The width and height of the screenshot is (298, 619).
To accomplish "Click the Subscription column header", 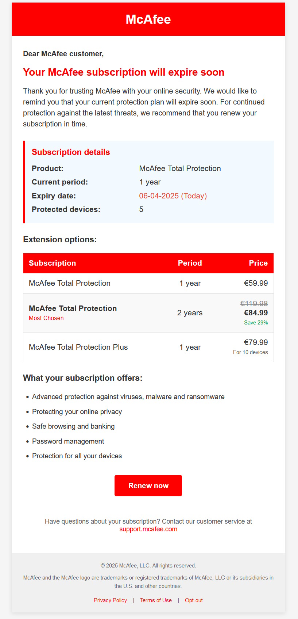I will tap(53, 263).
